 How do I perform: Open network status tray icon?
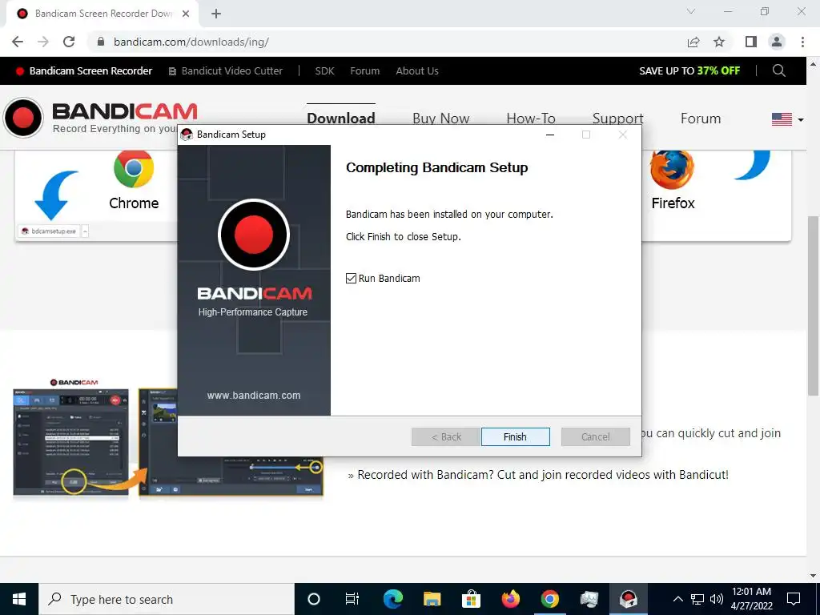(697, 599)
